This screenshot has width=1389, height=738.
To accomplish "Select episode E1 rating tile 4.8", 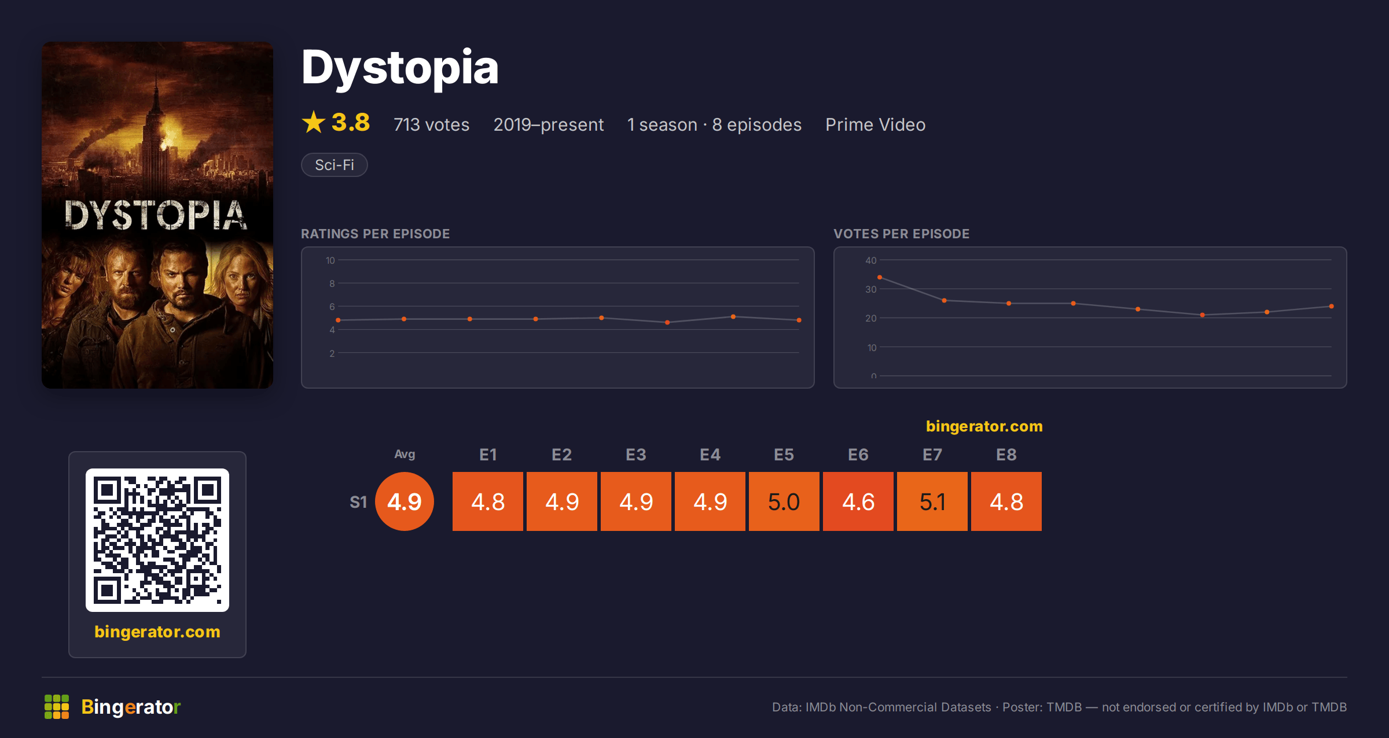I will pos(488,501).
